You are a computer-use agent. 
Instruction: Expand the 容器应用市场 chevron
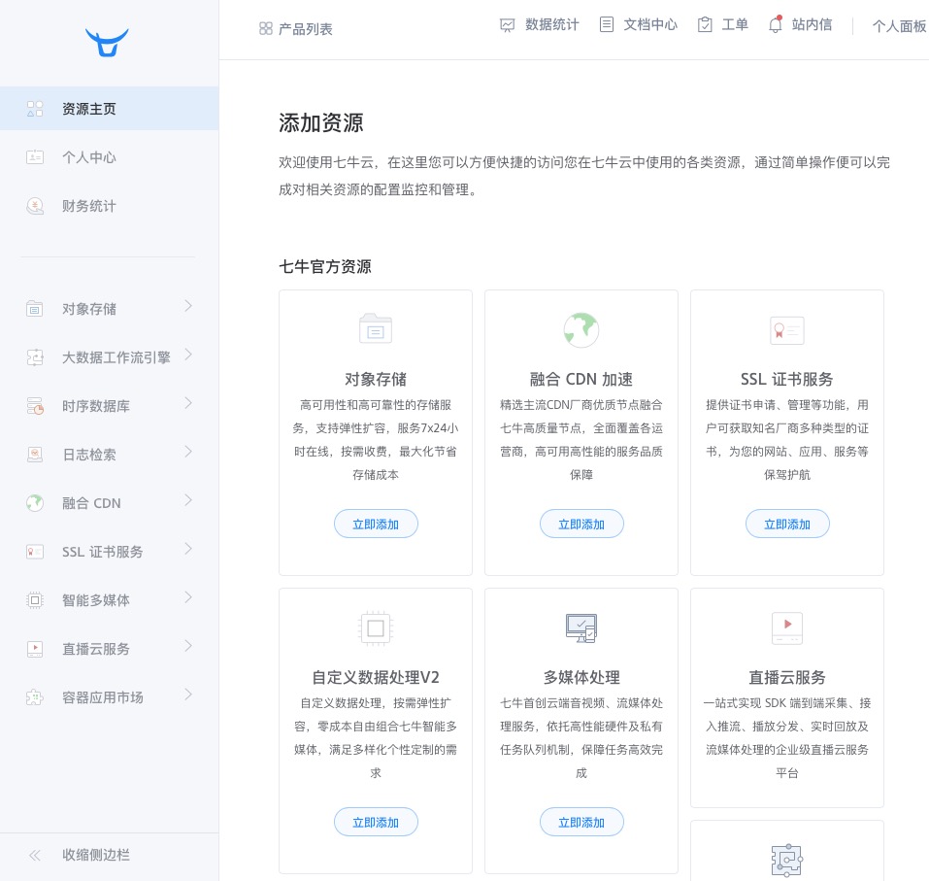[188, 695]
